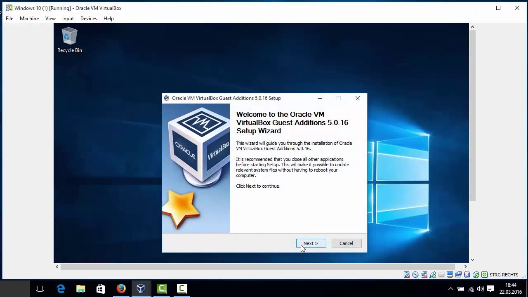Show hidden tray icons chevron

[451, 289]
